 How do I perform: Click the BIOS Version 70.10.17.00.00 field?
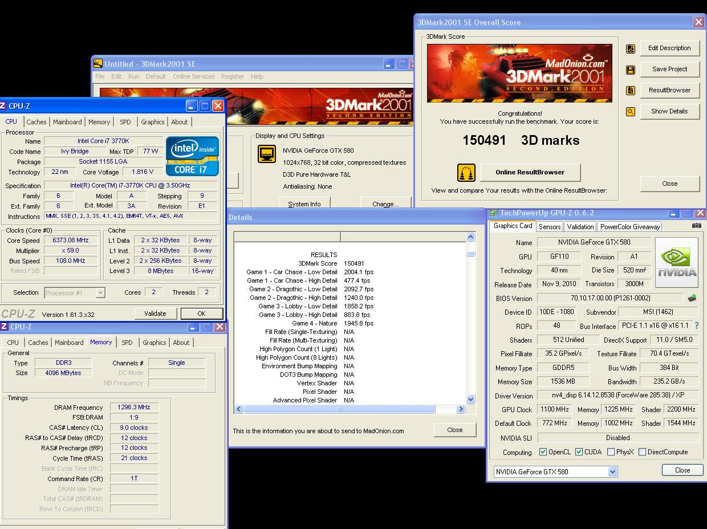pyautogui.click(x=610, y=298)
